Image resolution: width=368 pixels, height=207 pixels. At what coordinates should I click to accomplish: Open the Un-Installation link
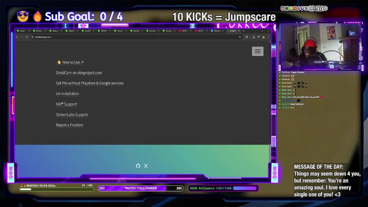[67, 94]
